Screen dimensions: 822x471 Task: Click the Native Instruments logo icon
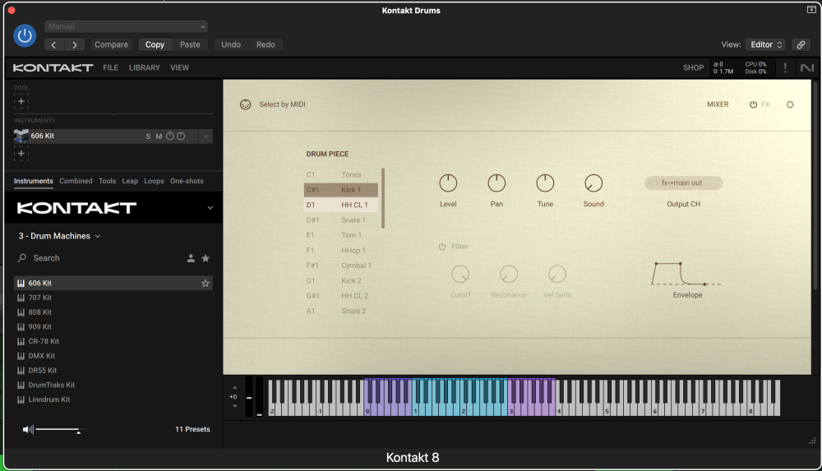tap(807, 67)
